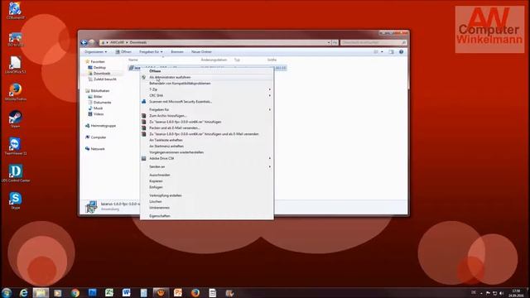Open Google Chrome from the taskbar
This screenshot has width=530, height=298.
(x=75, y=292)
